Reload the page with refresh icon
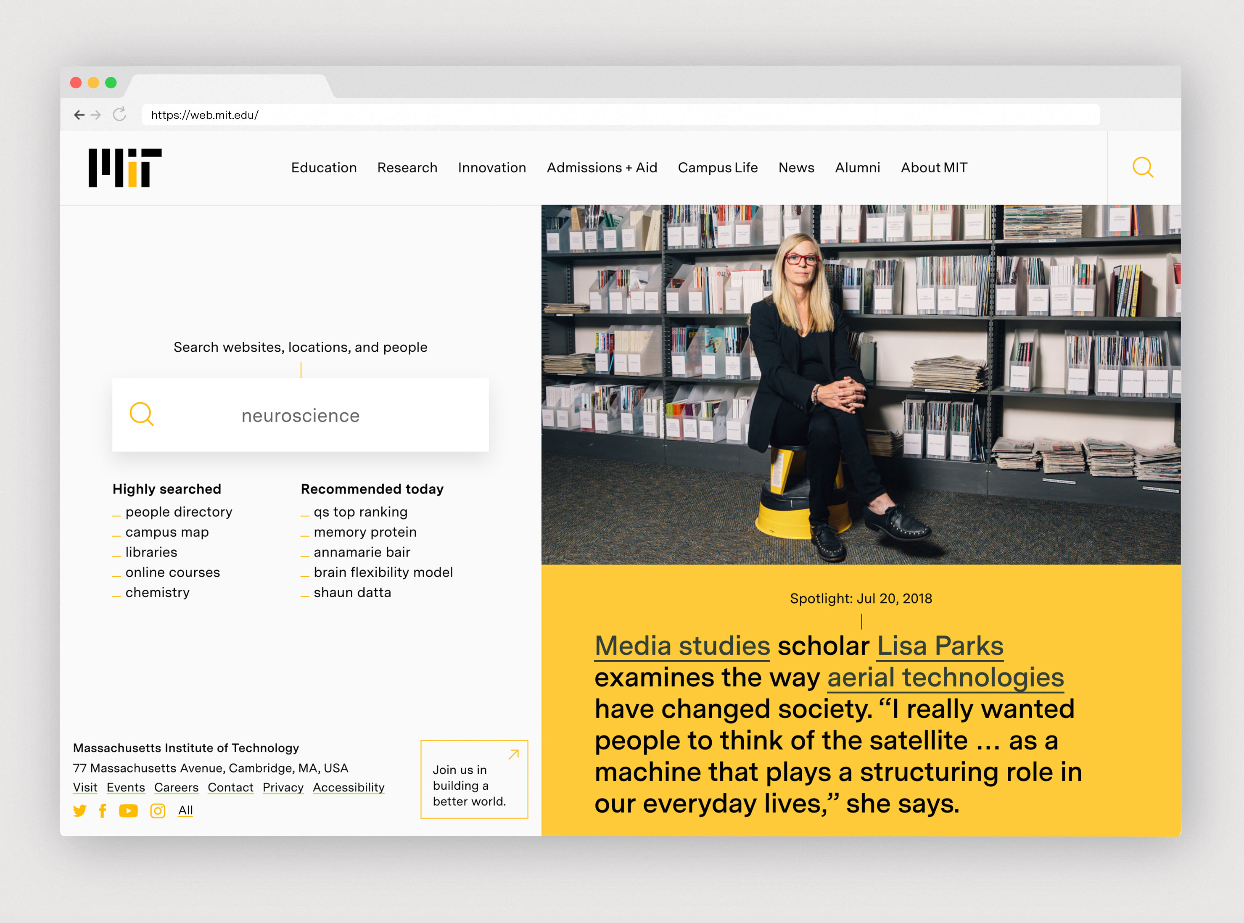 (119, 115)
